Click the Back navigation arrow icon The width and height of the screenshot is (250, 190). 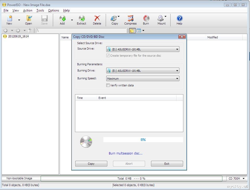click(5, 30)
